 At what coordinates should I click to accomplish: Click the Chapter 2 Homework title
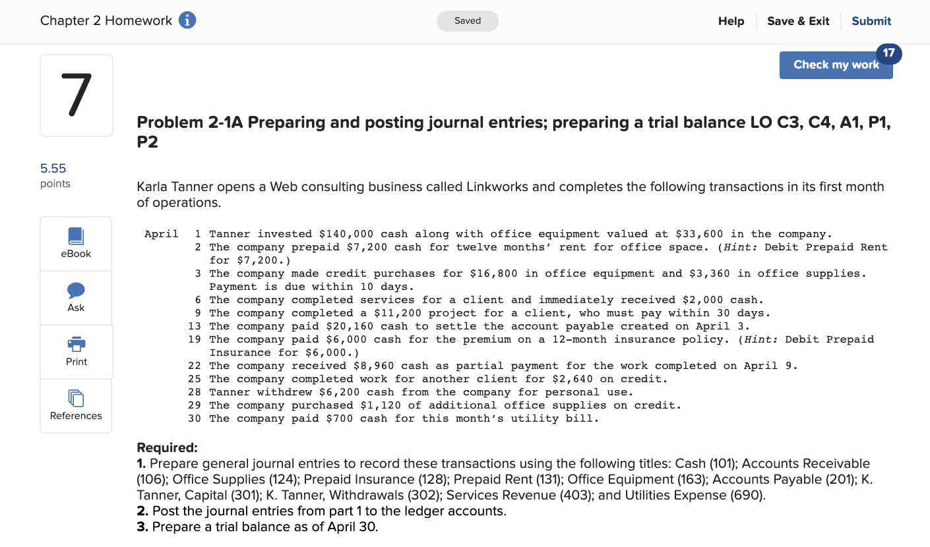(x=106, y=20)
